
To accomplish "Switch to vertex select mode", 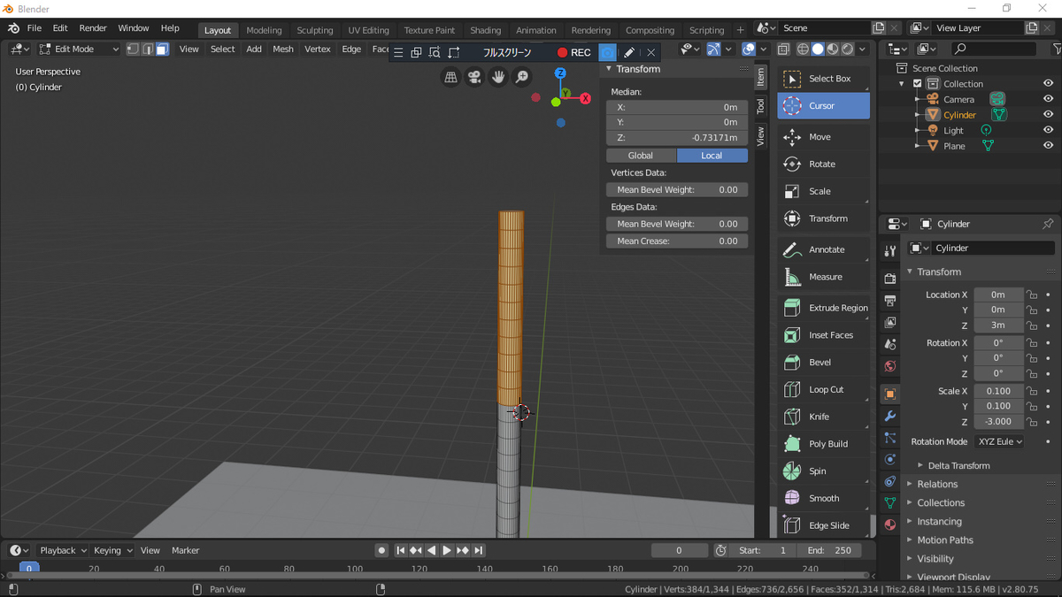I will coord(133,50).
